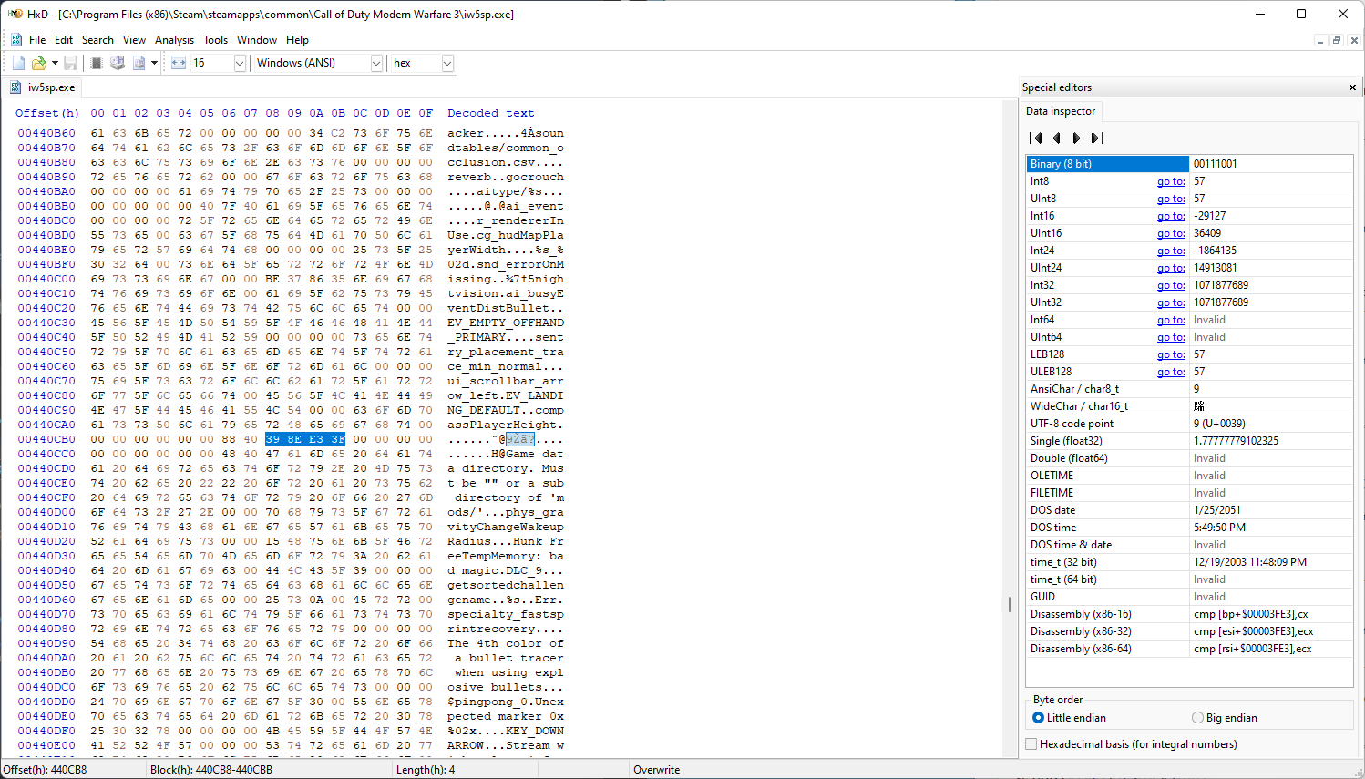Click 'go to:' link for UInt8
The width and height of the screenshot is (1365, 779).
[1171, 199]
